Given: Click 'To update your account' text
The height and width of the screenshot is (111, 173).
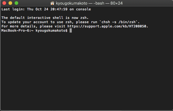Looking at the screenshot, I should 25,22.
